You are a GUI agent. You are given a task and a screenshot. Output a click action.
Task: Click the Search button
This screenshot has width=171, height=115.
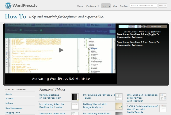[x=162, y=6]
